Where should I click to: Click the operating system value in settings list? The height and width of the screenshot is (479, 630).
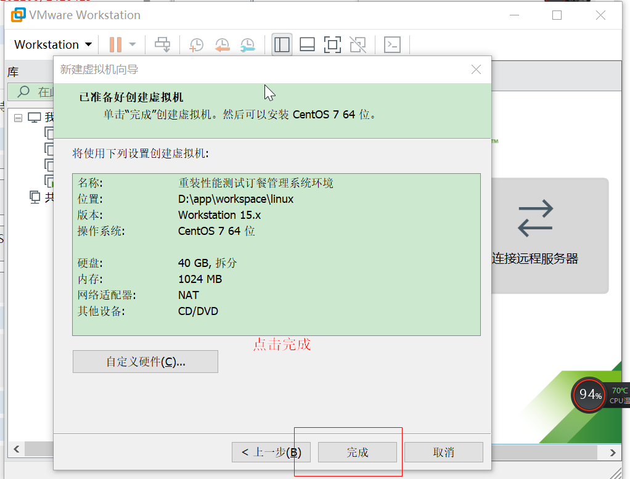click(216, 231)
